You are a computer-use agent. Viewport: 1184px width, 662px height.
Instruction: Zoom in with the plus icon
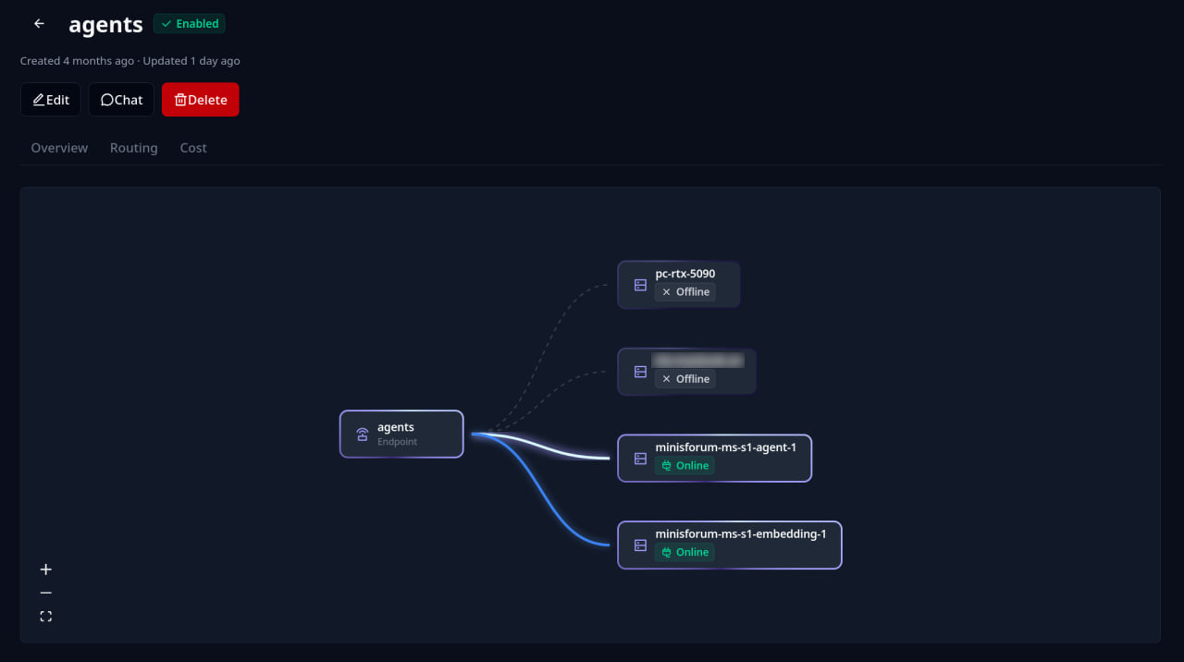46,570
